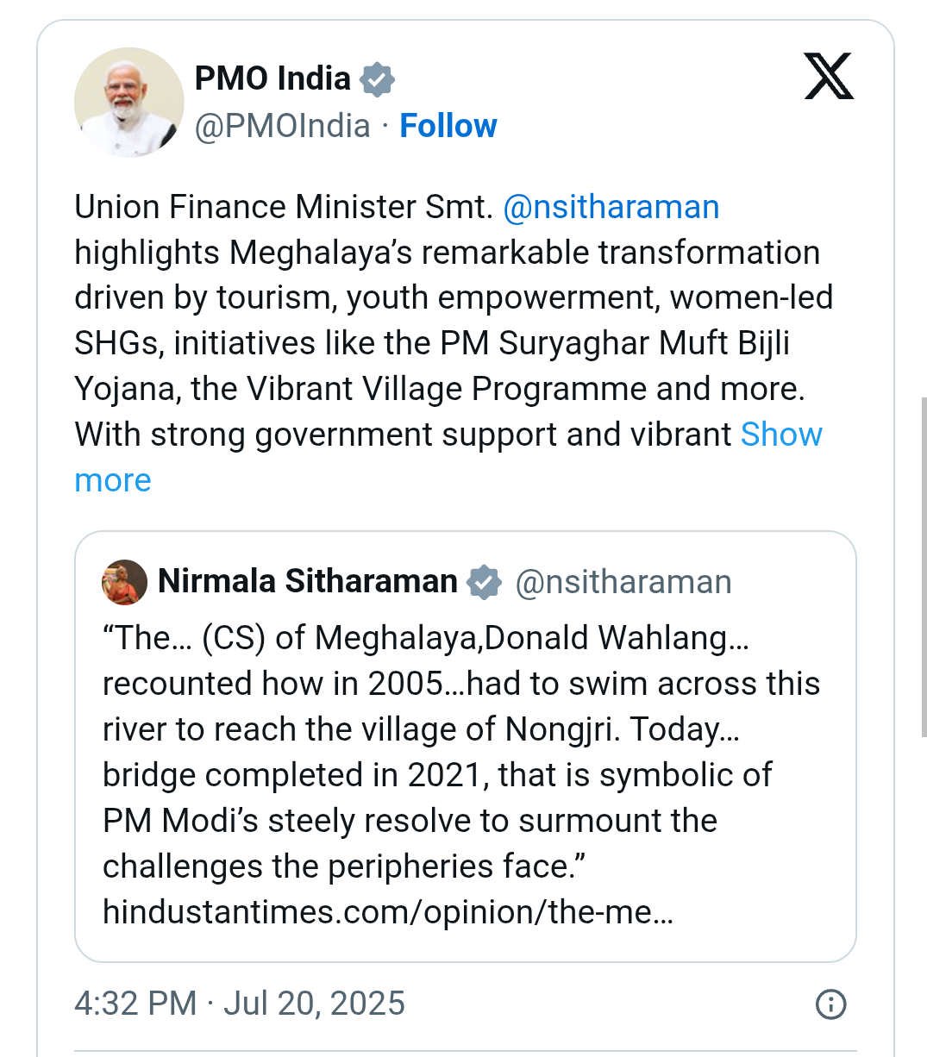Screen dimensions: 927x1057
Task: Click the PMO India display name
Action: 272,78
